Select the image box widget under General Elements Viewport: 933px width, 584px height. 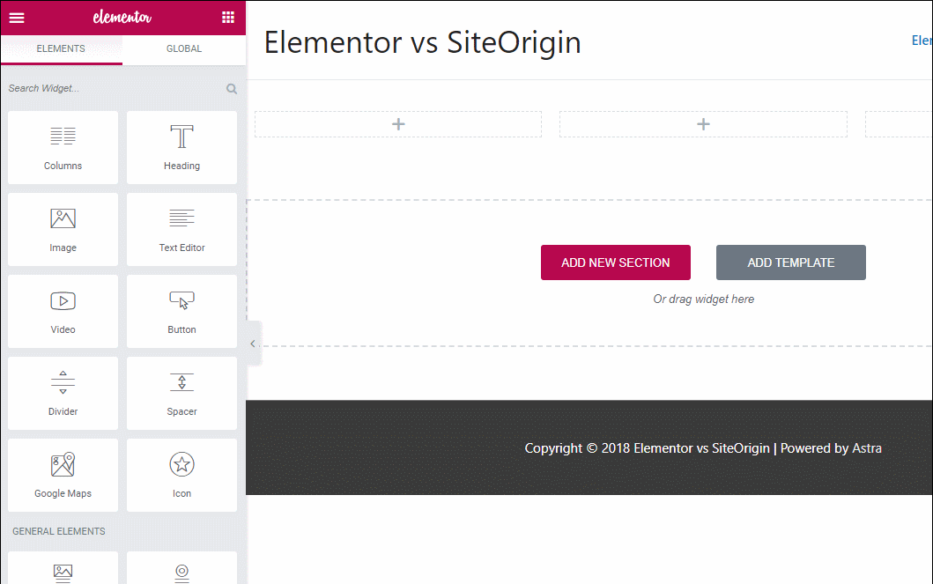pyautogui.click(x=63, y=568)
